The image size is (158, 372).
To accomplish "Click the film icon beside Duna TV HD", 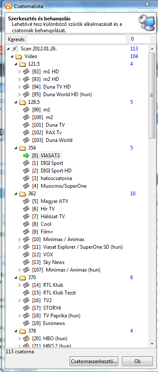I will click(x=26, y=87).
